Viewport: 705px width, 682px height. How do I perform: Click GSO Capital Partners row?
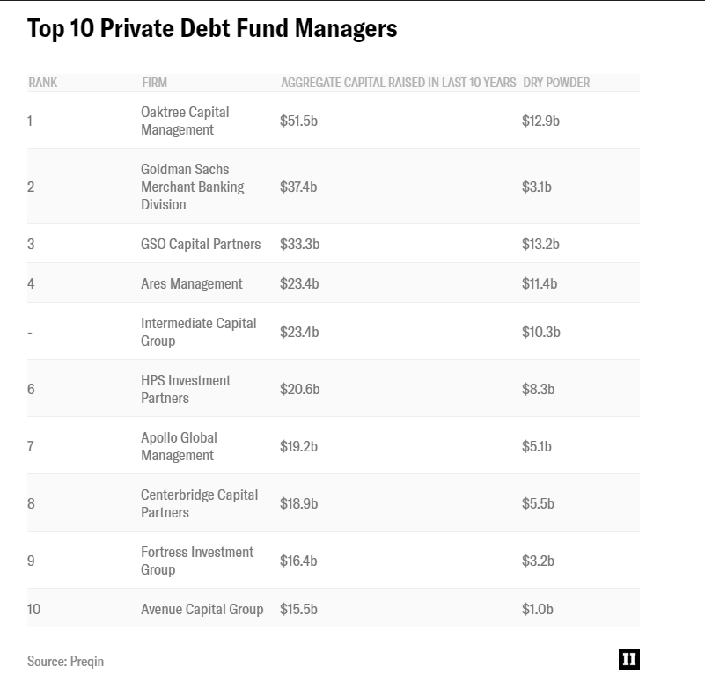pyautogui.click(x=201, y=244)
